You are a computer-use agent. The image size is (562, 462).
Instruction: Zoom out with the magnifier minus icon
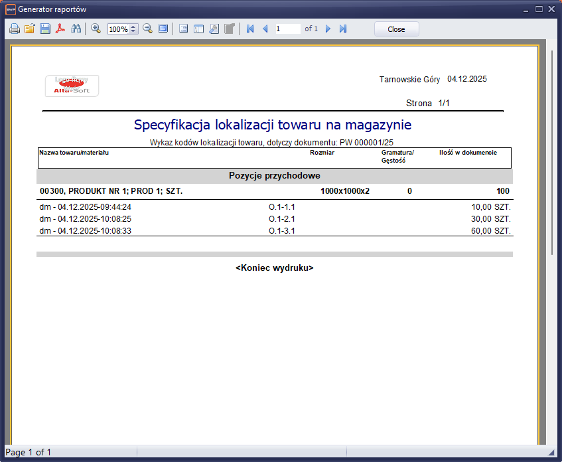coord(147,29)
